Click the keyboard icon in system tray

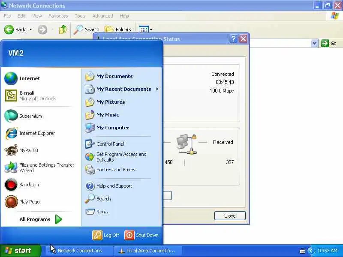303,251
